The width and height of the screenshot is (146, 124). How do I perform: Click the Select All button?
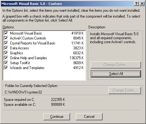(116, 74)
